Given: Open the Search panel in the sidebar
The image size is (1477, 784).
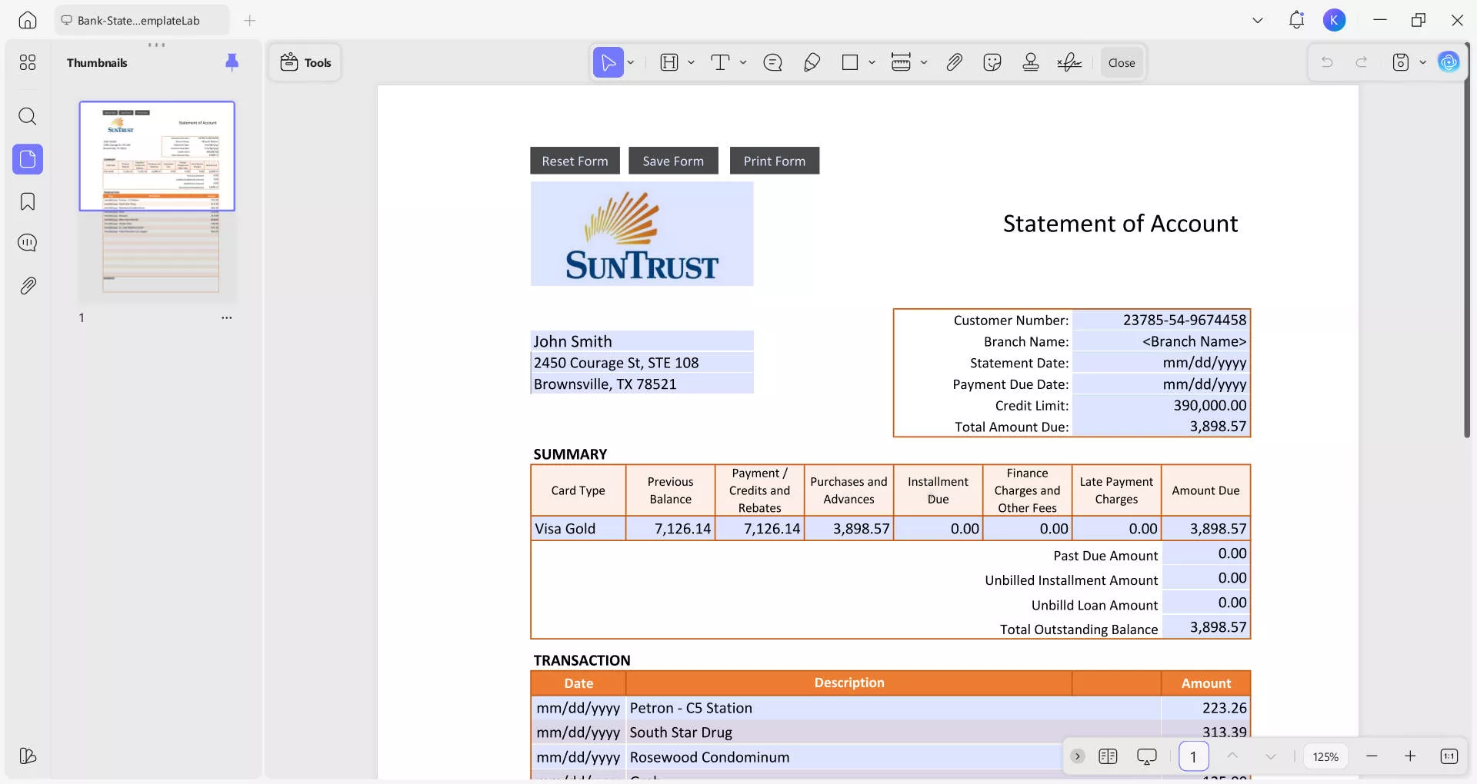Looking at the screenshot, I should click(x=28, y=117).
